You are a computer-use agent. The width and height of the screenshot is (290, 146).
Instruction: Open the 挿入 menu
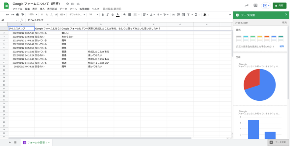(x=42, y=9)
